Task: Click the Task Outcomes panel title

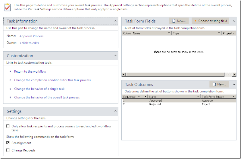Action: tap(139, 85)
